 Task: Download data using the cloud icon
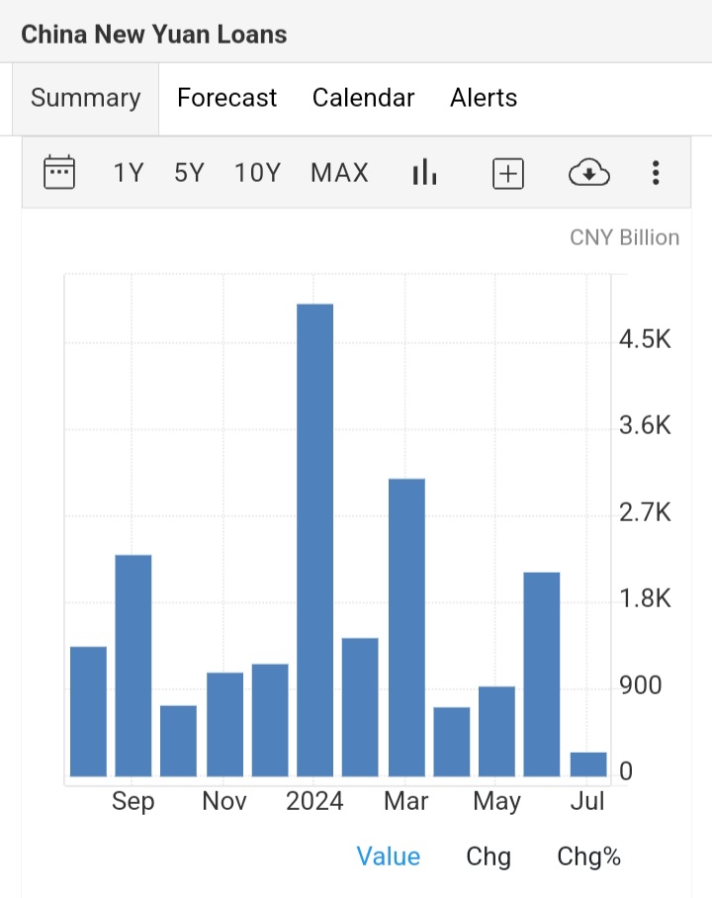[x=588, y=174]
